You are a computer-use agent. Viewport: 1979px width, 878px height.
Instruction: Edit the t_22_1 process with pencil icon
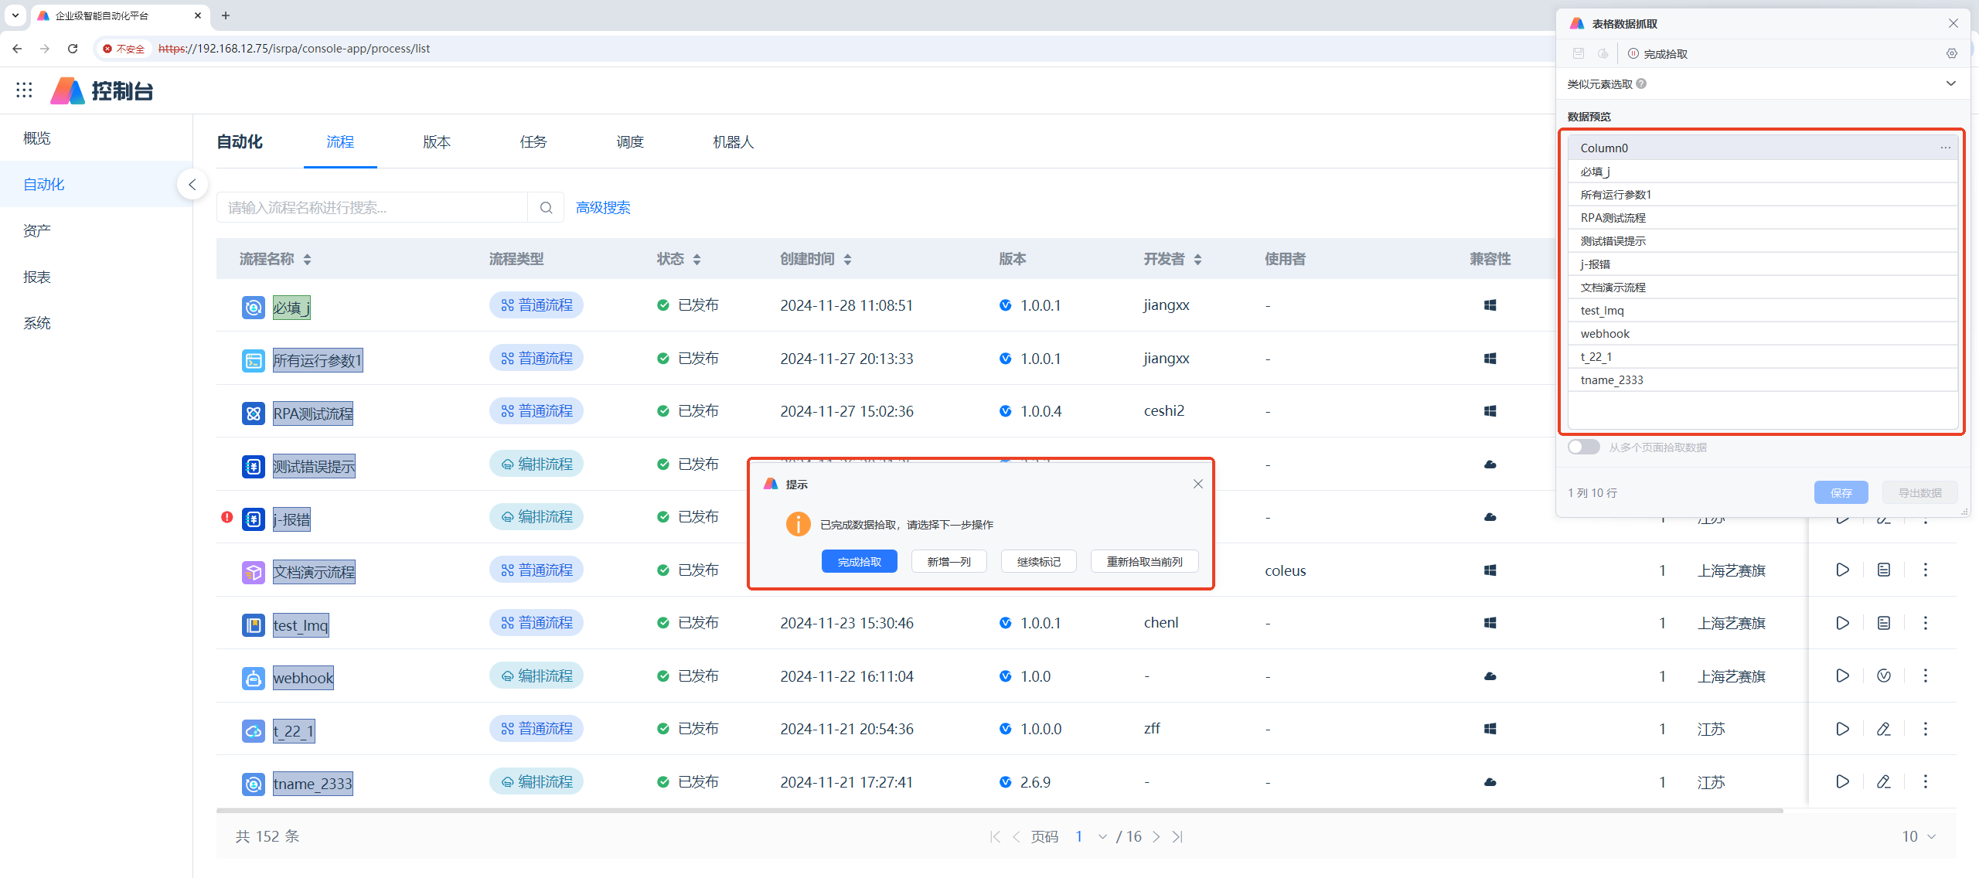tap(1884, 729)
